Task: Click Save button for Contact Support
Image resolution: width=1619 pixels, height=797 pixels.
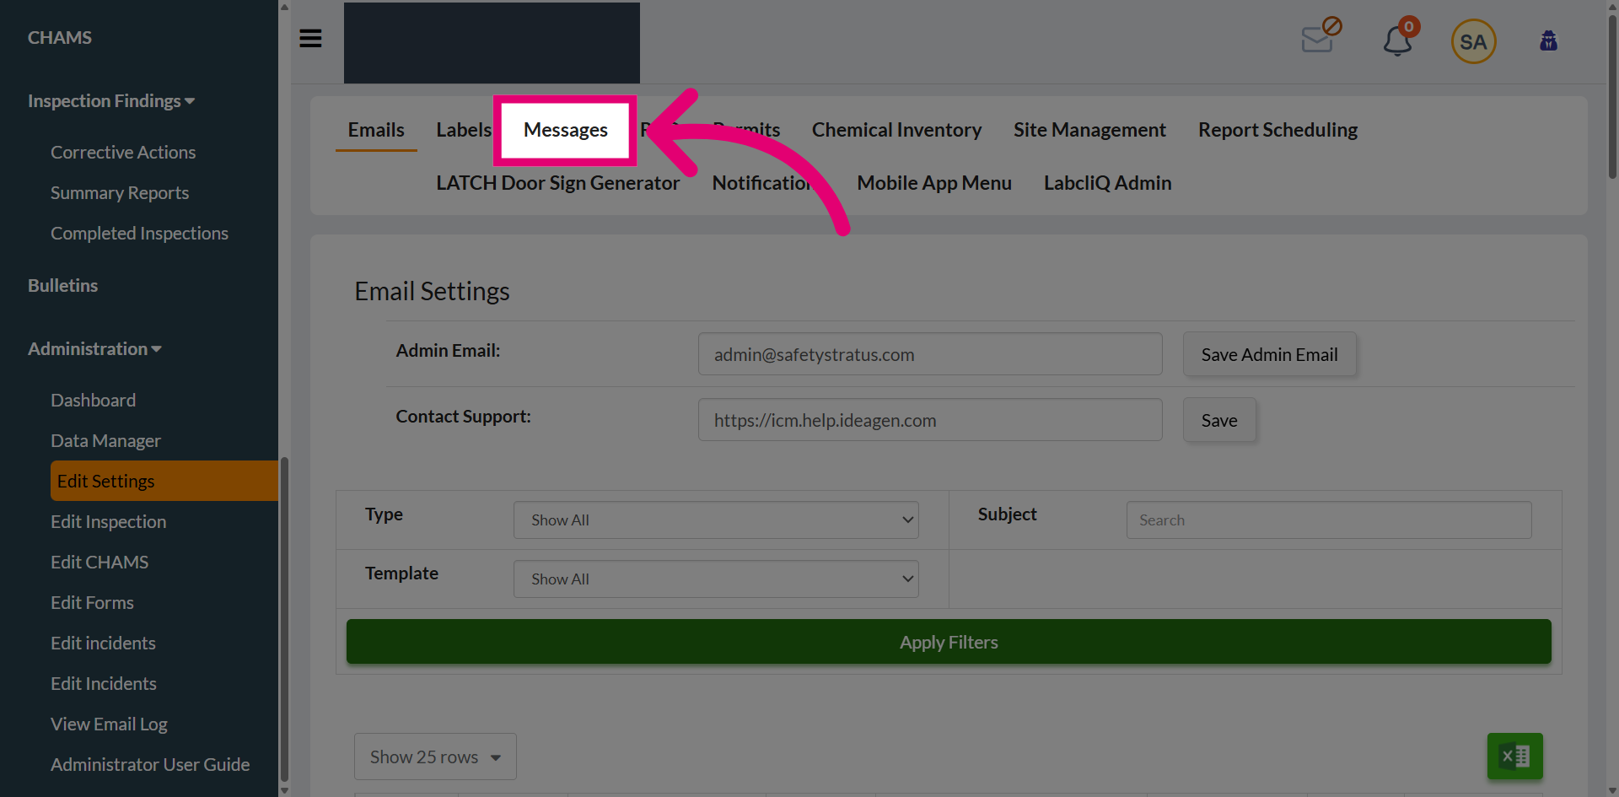Action: 1219,420
